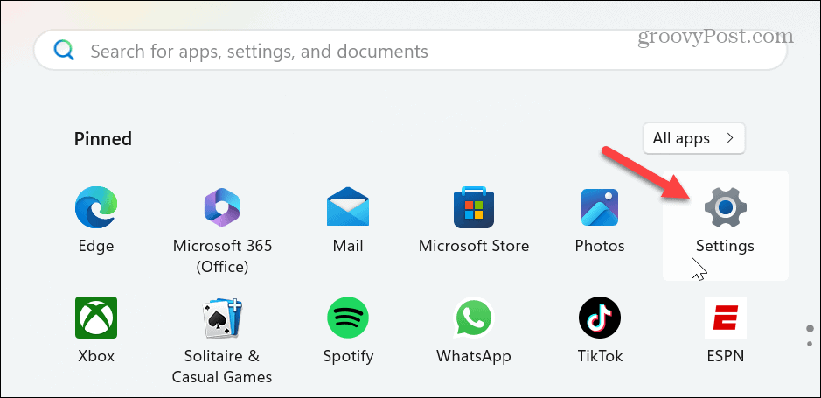The image size is (821, 398).
Task: Launch the Spotify app
Action: 348,318
